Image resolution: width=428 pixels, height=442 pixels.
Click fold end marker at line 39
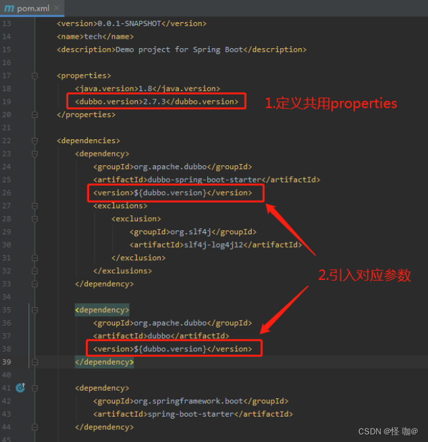point(35,362)
